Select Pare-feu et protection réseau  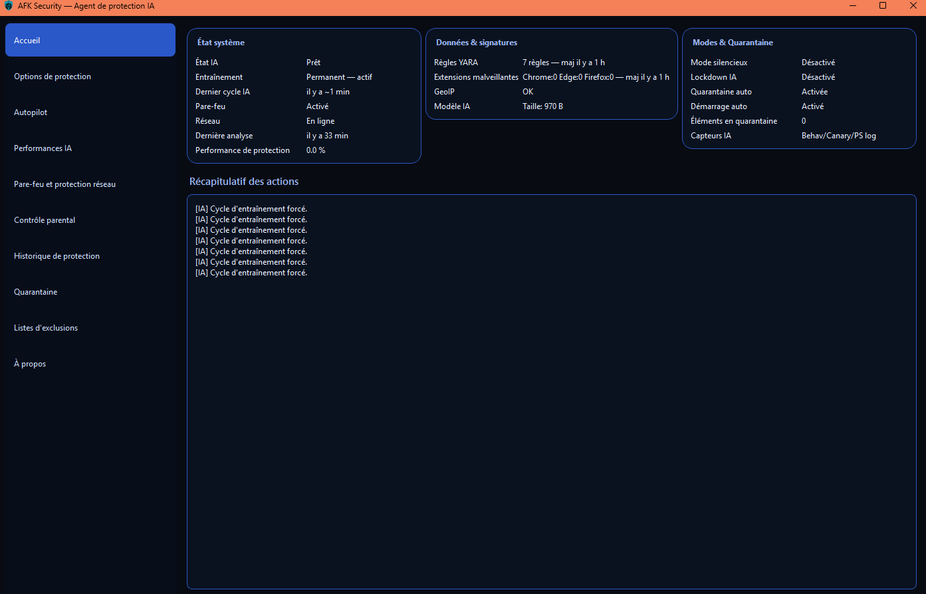click(x=64, y=184)
